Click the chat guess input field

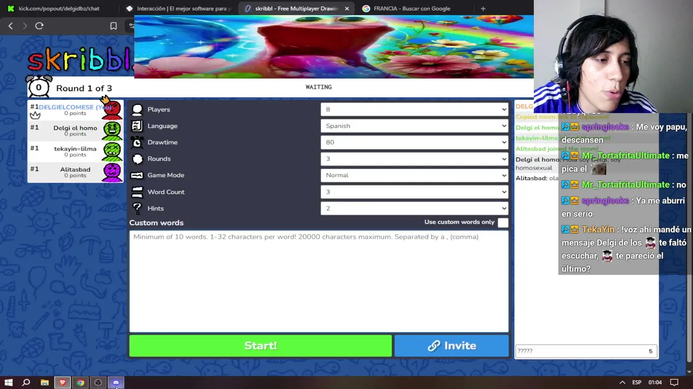click(x=586, y=351)
